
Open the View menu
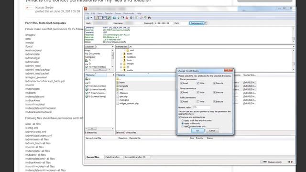point(100,13)
